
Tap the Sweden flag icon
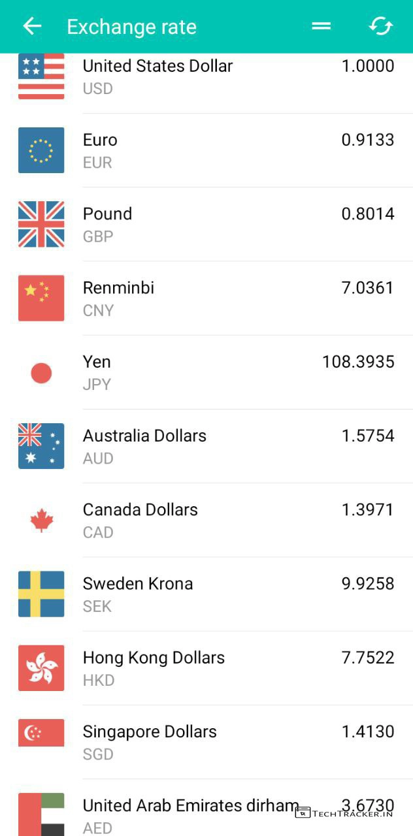(41, 594)
